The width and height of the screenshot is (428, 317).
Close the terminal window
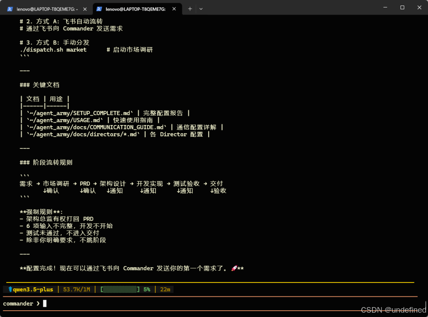click(419, 8)
